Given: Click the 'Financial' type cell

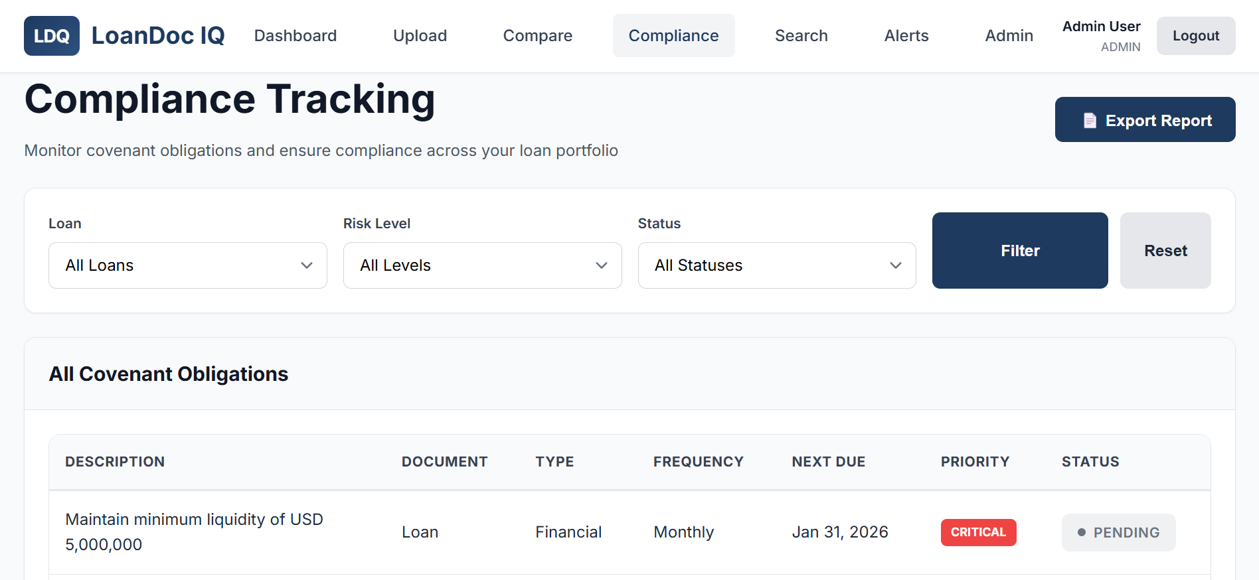Looking at the screenshot, I should [568, 532].
